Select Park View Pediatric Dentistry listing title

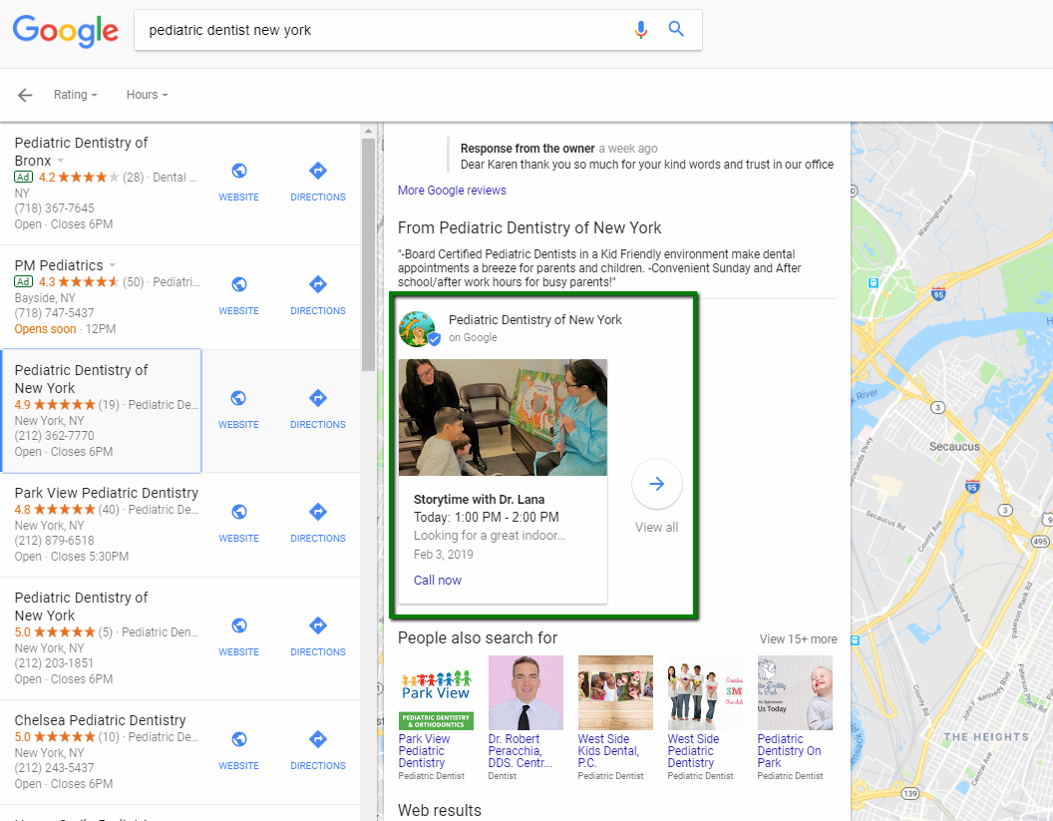pos(106,493)
